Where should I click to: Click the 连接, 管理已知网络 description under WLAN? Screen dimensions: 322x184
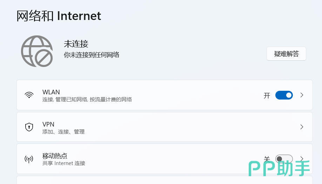87,100
